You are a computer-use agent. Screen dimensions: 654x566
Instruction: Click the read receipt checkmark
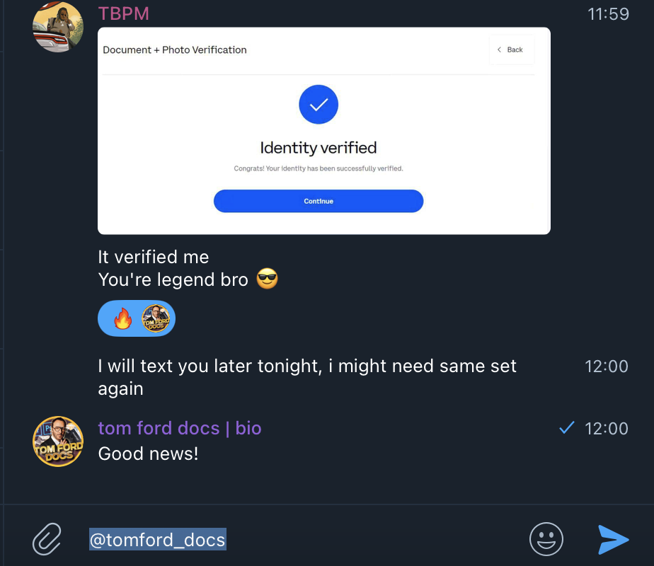566,427
